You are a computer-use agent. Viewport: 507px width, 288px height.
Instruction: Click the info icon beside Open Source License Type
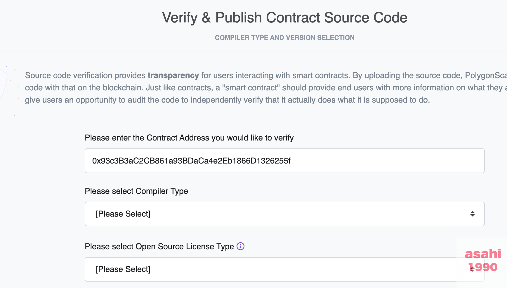[x=240, y=246]
